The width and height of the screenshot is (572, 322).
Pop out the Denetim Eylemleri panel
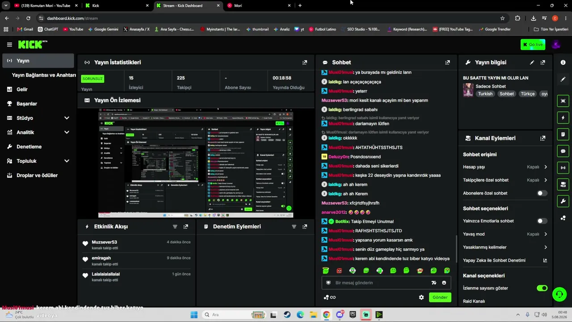click(305, 227)
